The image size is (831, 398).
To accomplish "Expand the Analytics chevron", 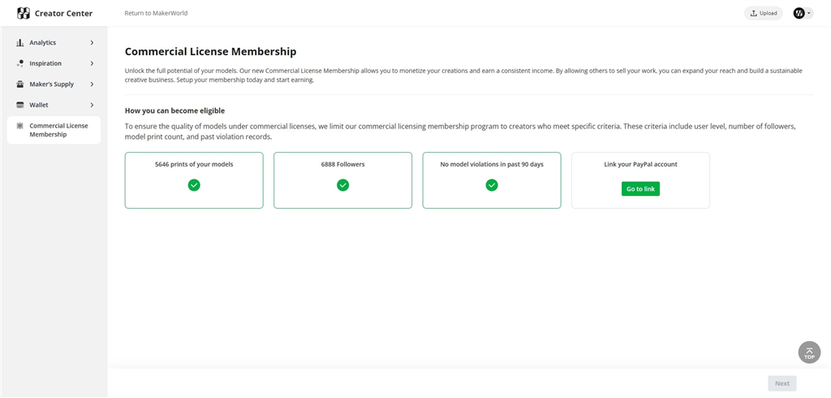I will (x=92, y=42).
